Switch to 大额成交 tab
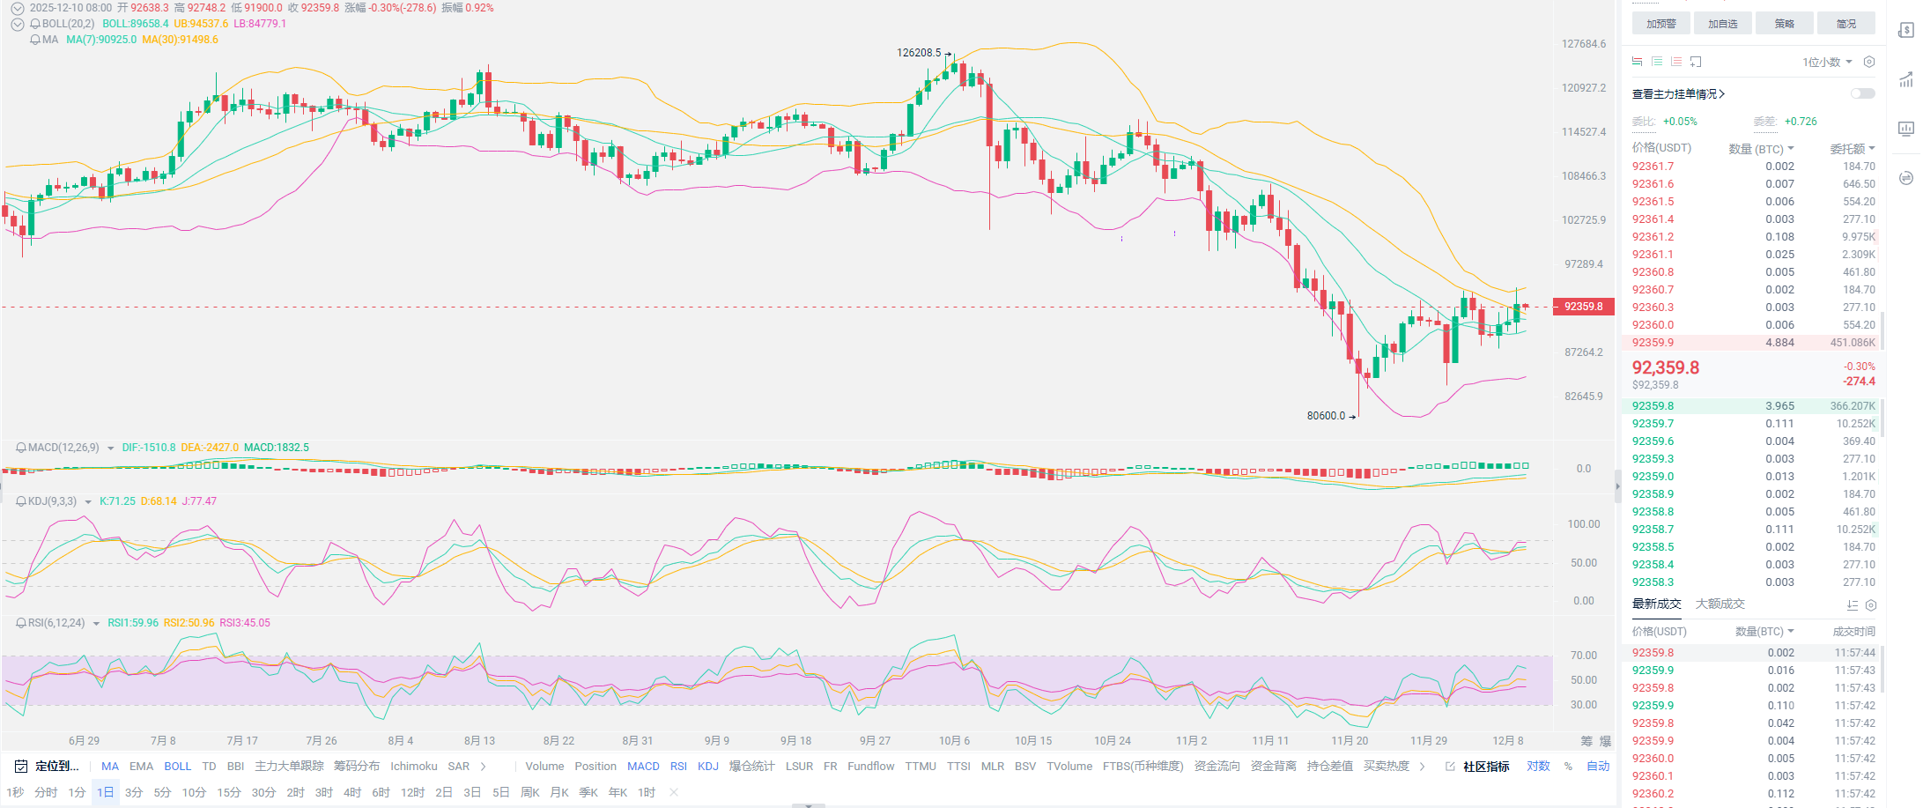Screen dimensions: 1923x808 [x=1720, y=604]
